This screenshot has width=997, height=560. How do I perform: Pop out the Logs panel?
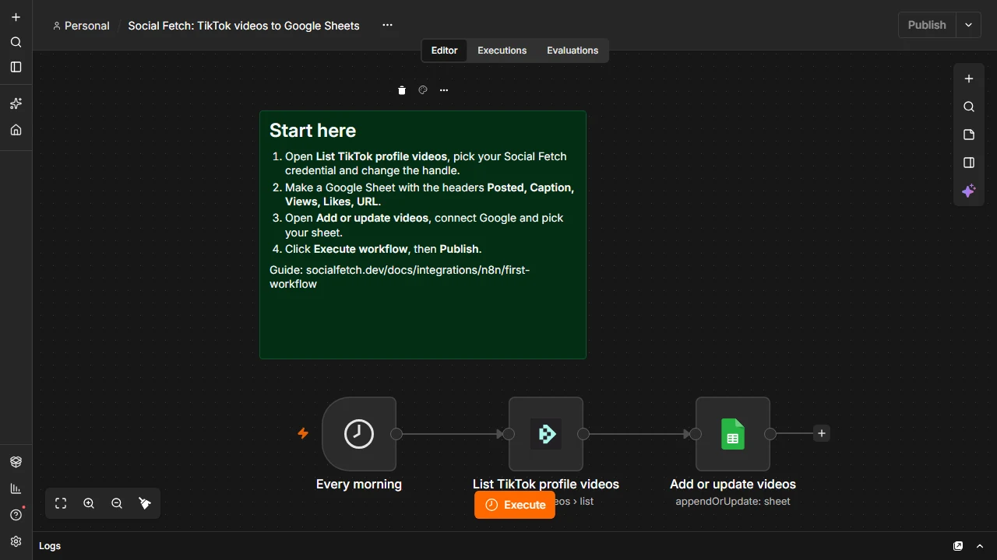click(x=958, y=546)
